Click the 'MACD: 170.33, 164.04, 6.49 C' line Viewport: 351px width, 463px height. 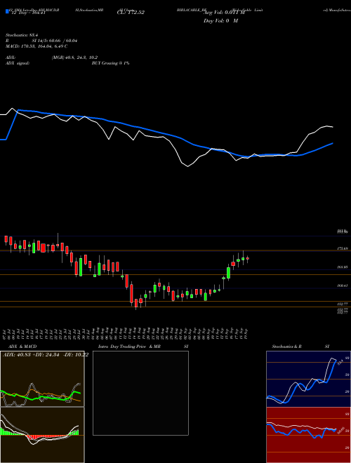(37, 46)
